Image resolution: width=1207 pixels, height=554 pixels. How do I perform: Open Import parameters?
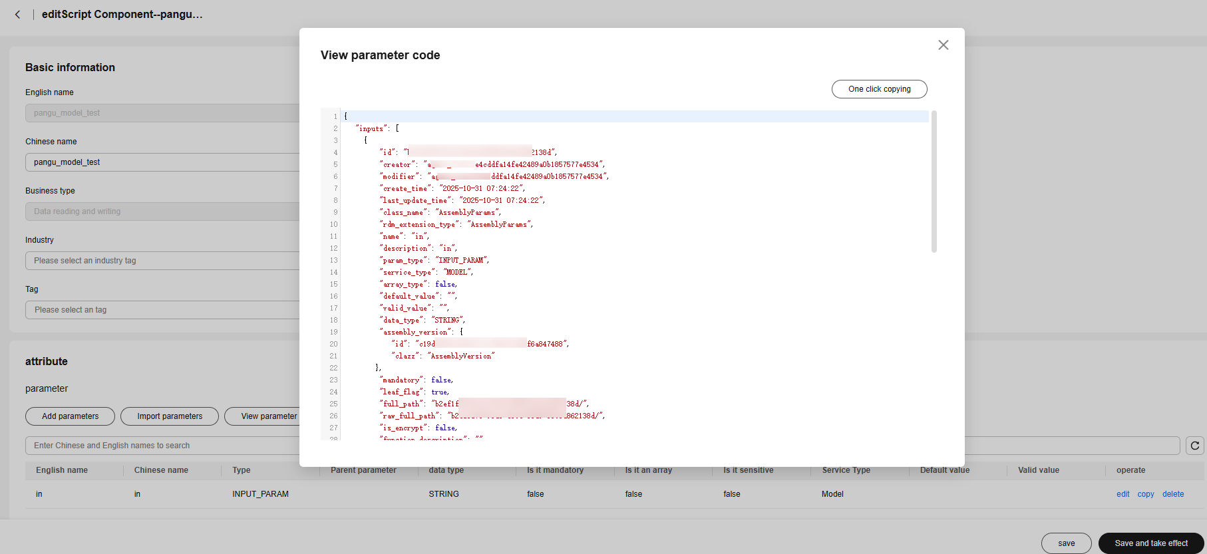pos(170,416)
